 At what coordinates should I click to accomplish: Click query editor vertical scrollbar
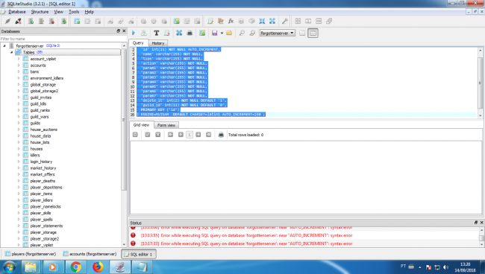pos(481,83)
